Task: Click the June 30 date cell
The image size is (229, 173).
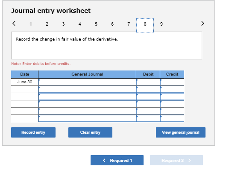Action: click(25, 82)
